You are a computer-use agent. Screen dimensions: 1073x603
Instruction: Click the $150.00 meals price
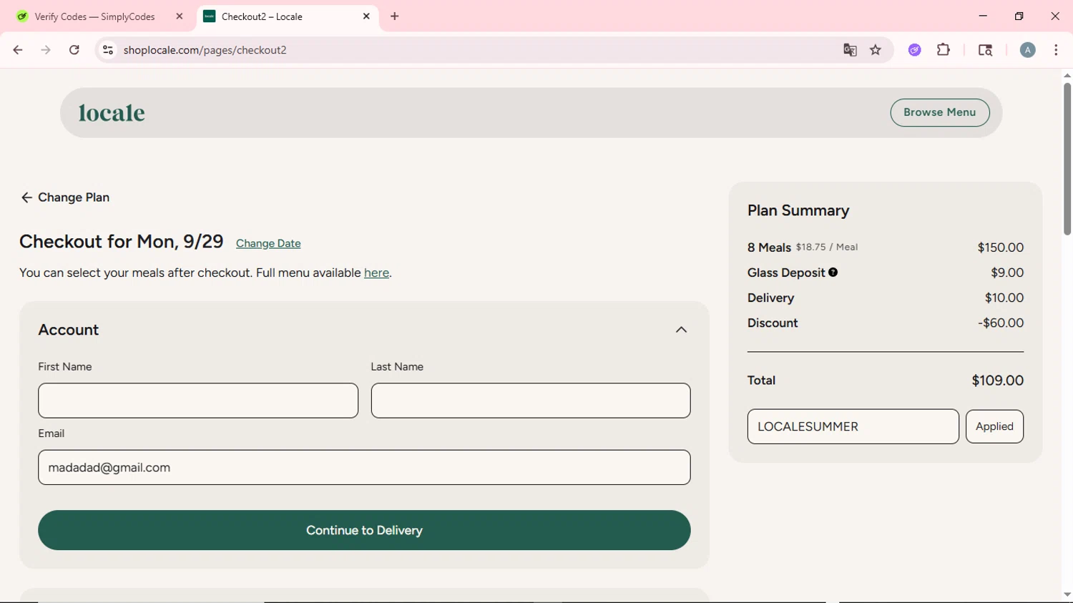pyautogui.click(x=1000, y=247)
